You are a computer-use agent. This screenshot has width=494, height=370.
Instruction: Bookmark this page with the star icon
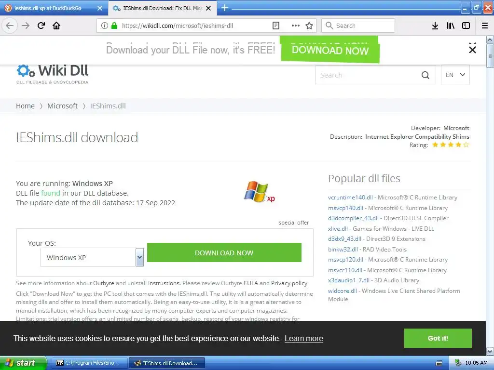pos(309,26)
